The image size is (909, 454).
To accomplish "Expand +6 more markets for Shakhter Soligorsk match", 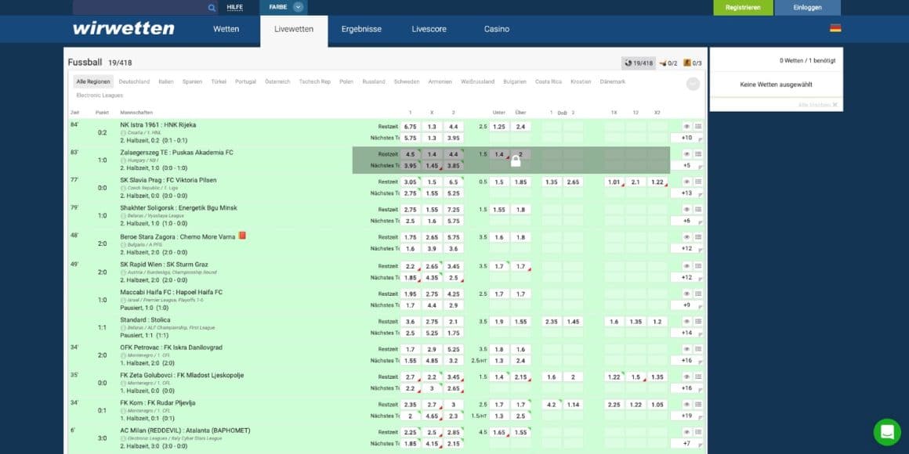I will pyautogui.click(x=687, y=221).
